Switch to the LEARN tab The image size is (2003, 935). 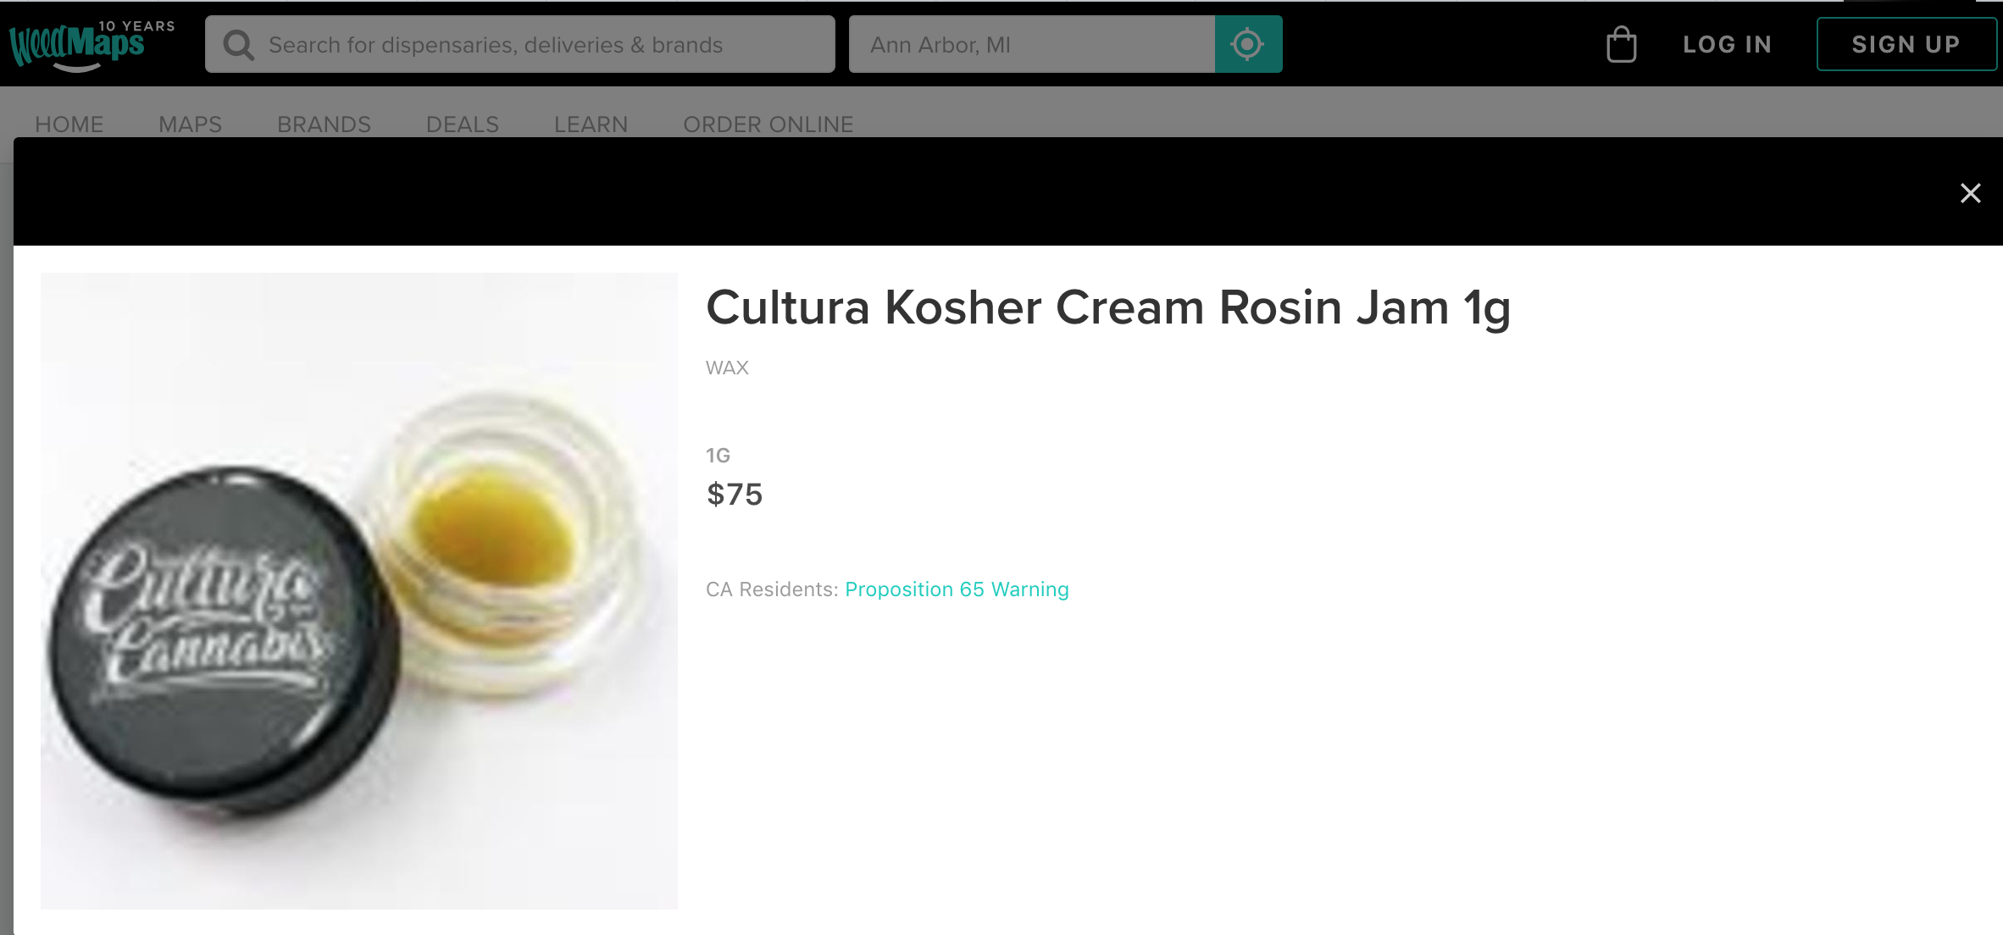(x=591, y=124)
